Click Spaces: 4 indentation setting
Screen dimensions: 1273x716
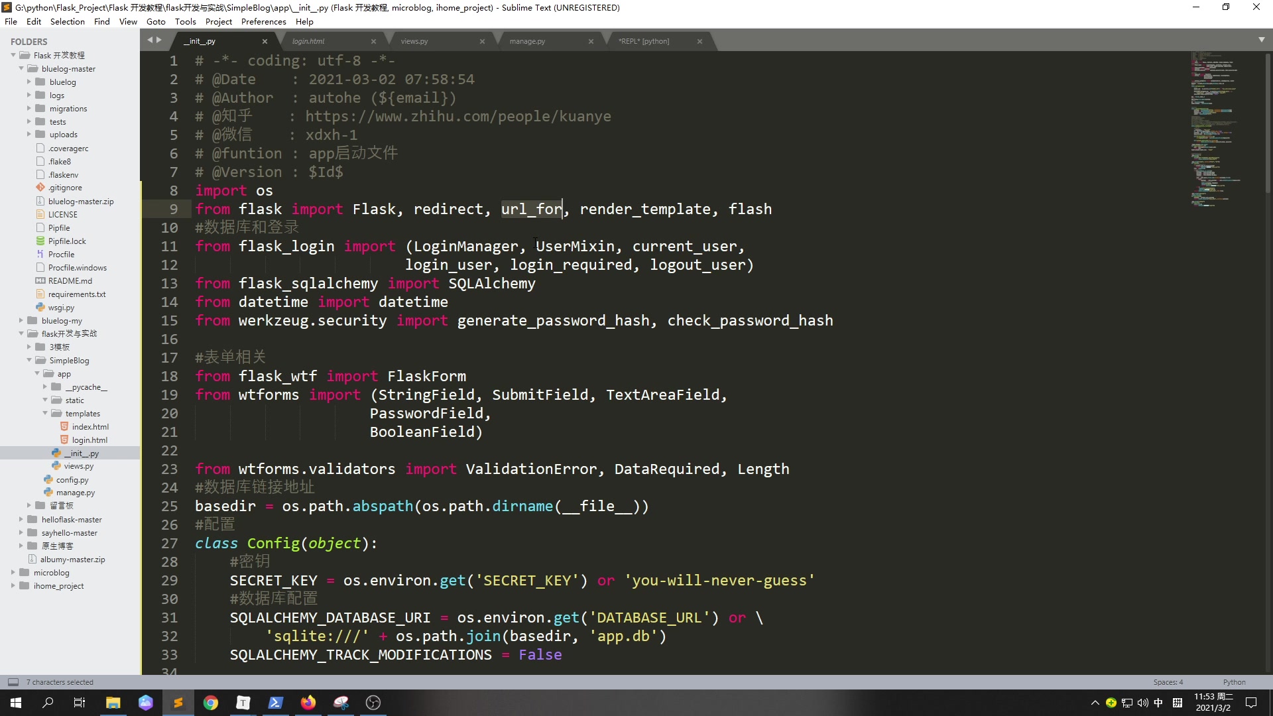pyautogui.click(x=1168, y=682)
